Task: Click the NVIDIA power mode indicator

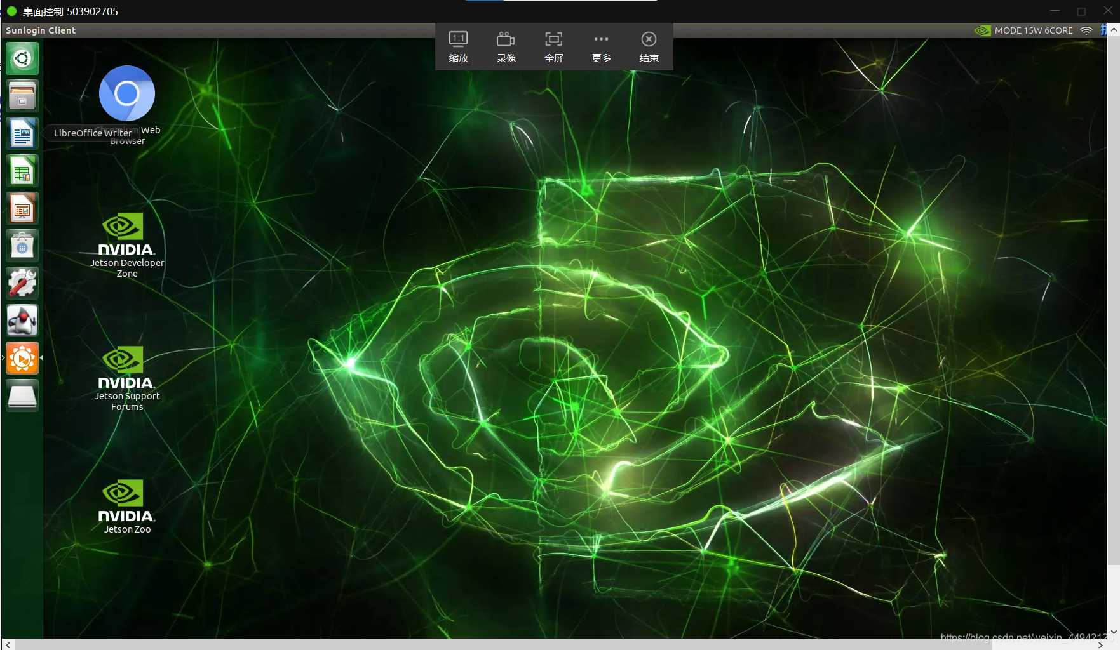Action: (983, 30)
